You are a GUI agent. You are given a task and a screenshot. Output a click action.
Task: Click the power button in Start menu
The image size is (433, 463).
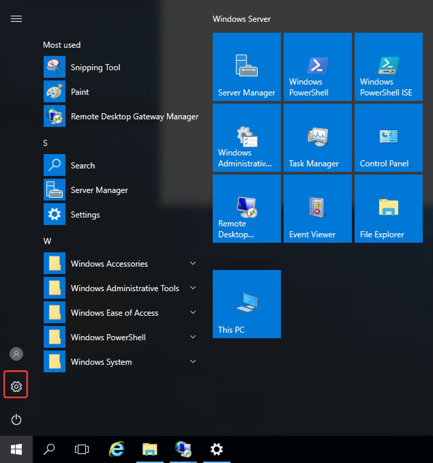click(16, 419)
